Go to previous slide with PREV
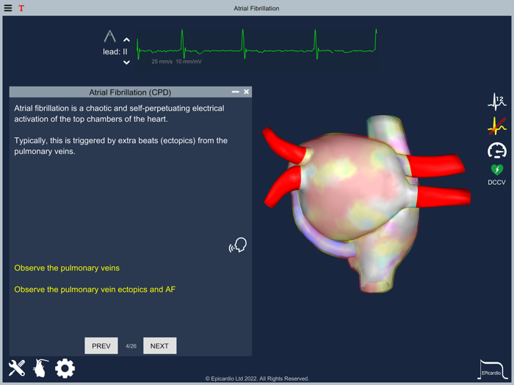Viewport: 514px width, 385px height. tap(101, 345)
